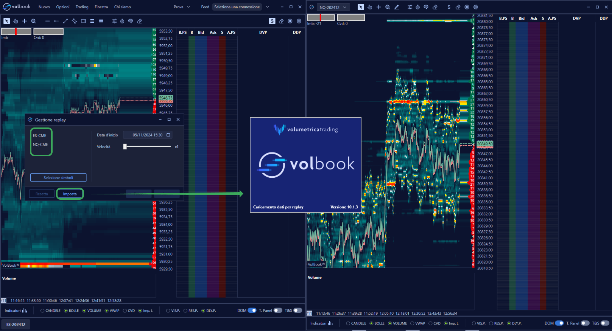The image size is (612, 331).
Task: Click the magnifier zoom tool in the NQ window
Action: (x=388, y=7)
